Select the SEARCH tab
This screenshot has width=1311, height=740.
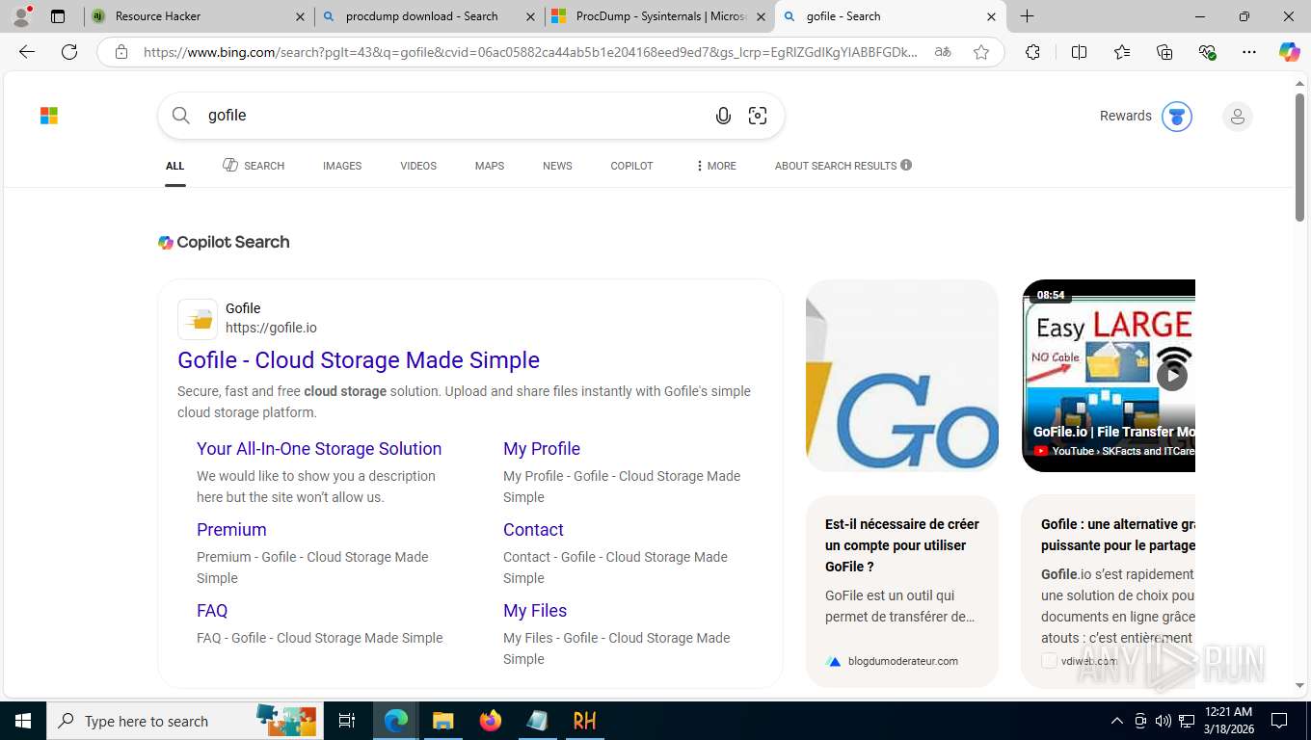point(254,166)
